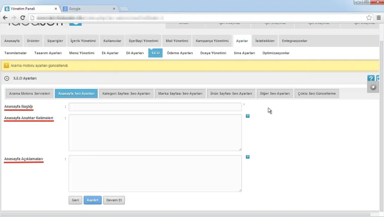Image resolution: width=384 pixels, height=217 pixels.
Task: Open the İstatistikler menu
Action: click(x=265, y=41)
